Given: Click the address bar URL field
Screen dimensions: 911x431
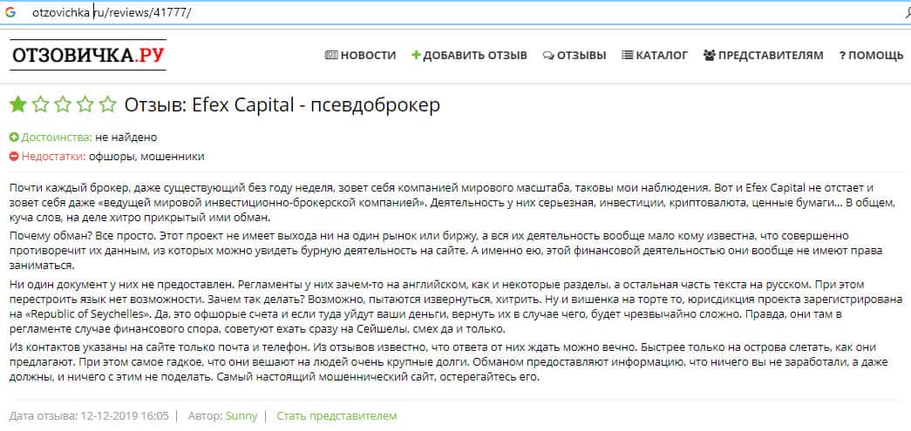Looking at the screenshot, I should click(453, 13).
